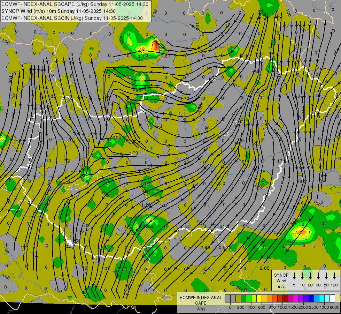
Task: Select the orange swatch left of the 800 tick
Action: click(x=270, y=298)
